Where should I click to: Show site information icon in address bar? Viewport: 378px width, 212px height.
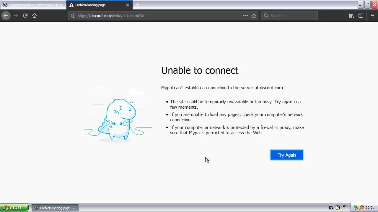tap(73, 16)
